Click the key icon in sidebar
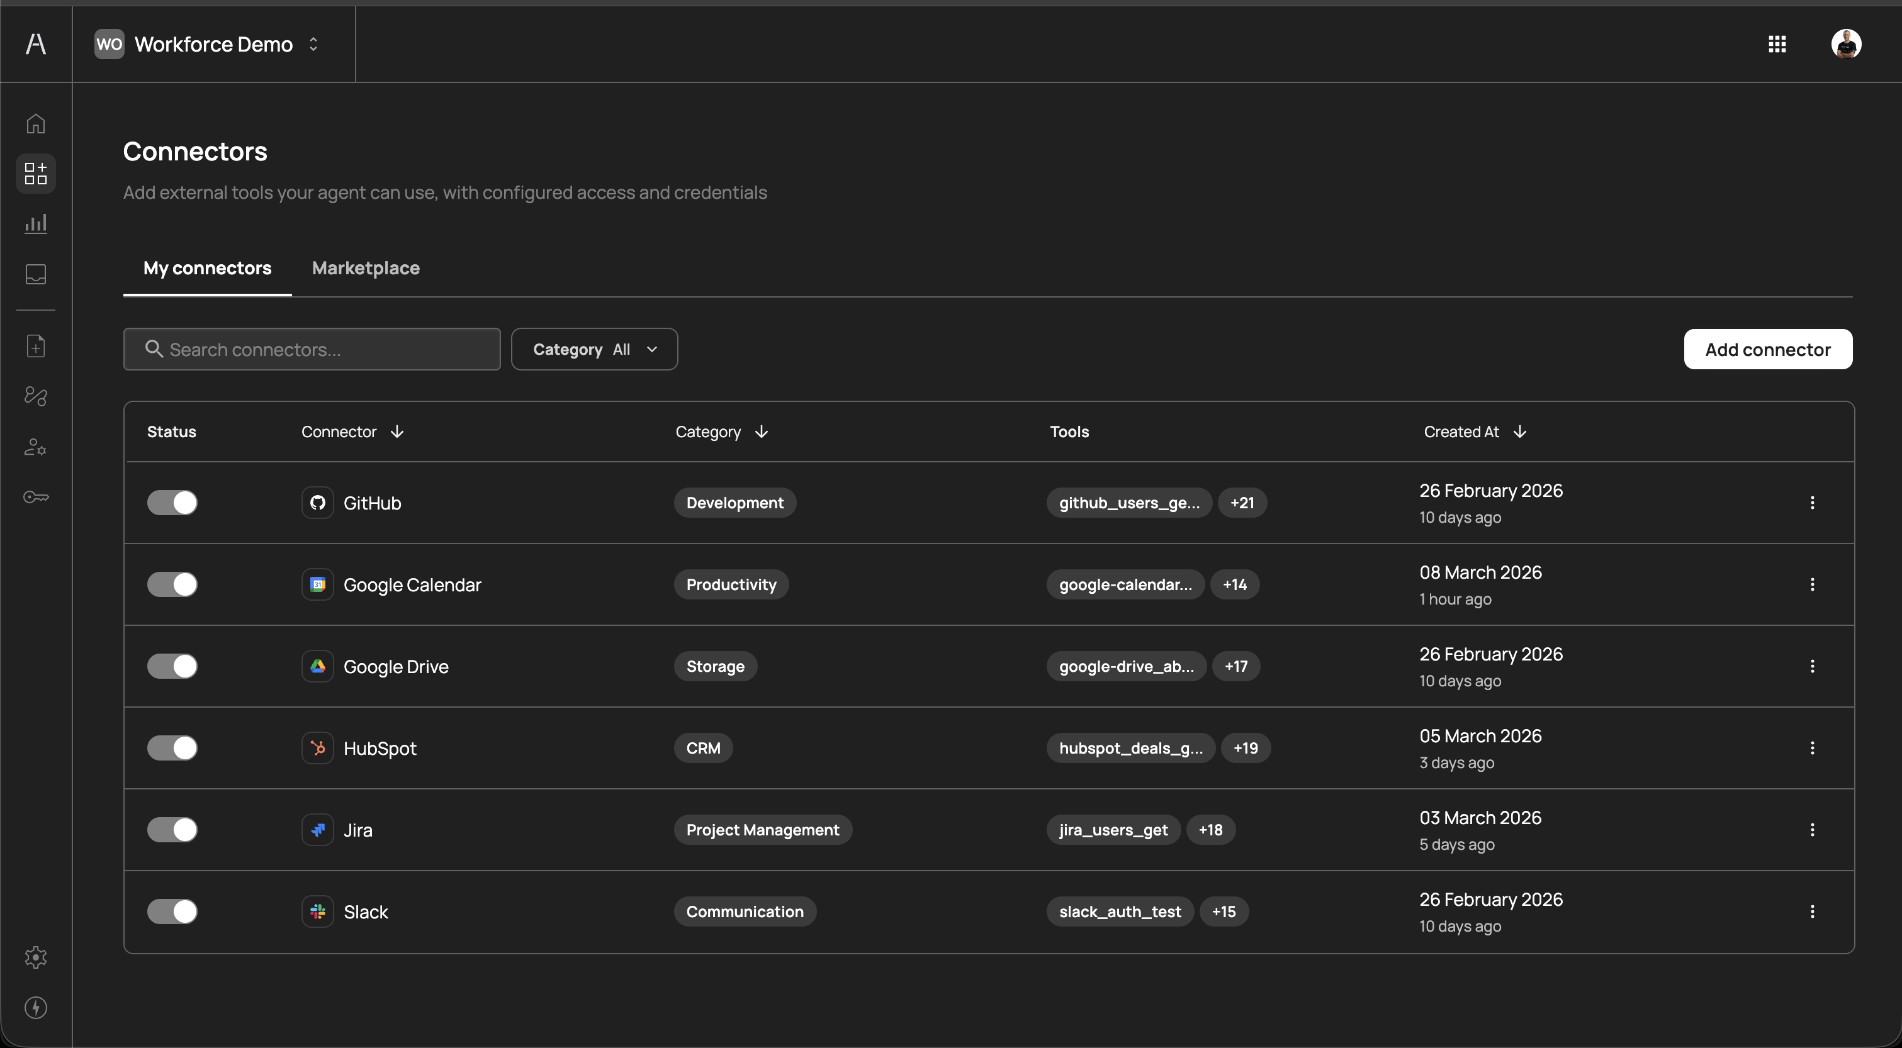1902x1048 pixels. coord(35,497)
